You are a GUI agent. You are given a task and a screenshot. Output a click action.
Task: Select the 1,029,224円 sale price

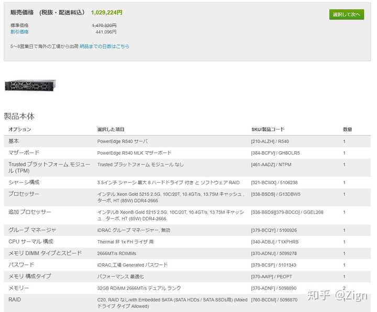[x=106, y=13]
